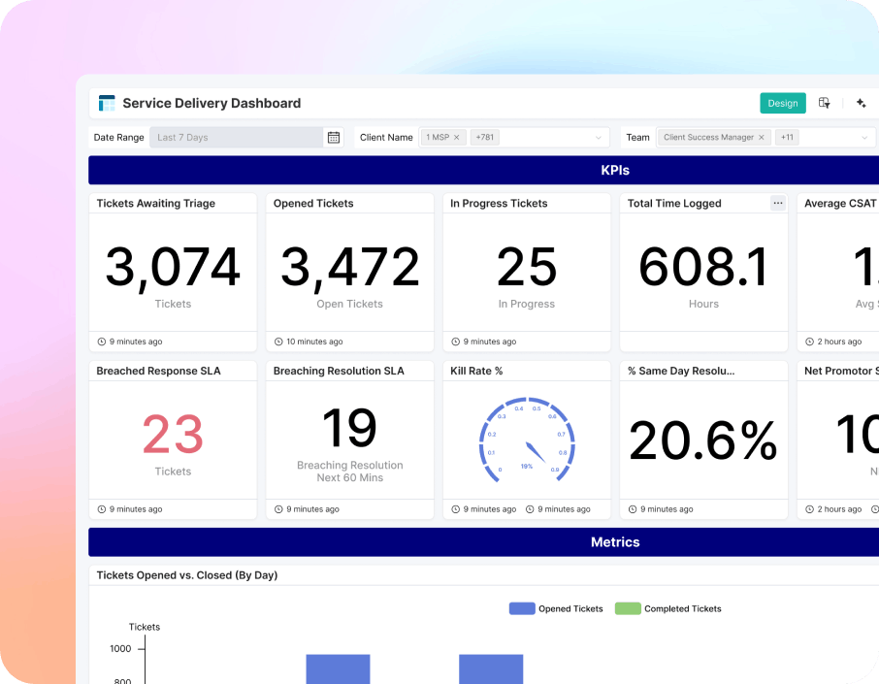Click the 10 minutes ago timestamp

[x=314, y=342]
